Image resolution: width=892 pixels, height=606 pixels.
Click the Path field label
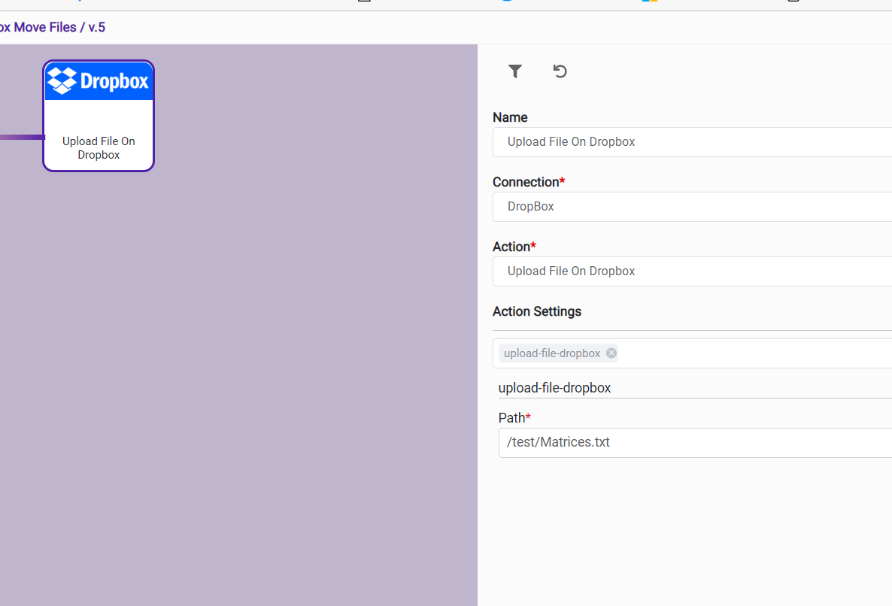pyautogui.click(x=511, y=418)
